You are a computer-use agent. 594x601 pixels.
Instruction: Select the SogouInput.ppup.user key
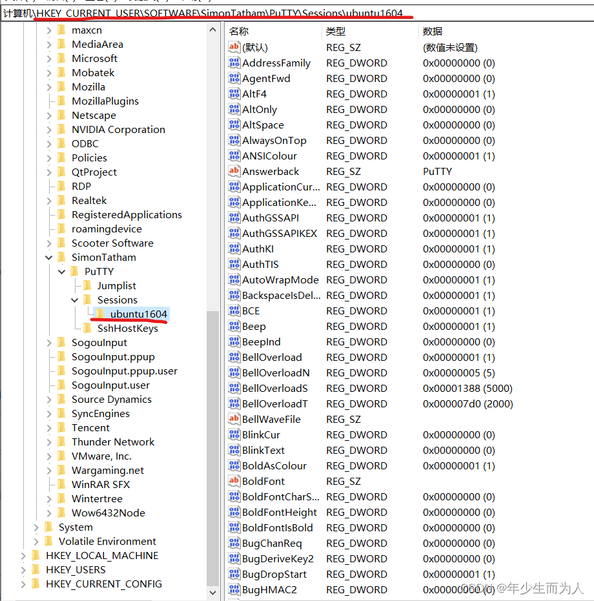coord(125,371)
